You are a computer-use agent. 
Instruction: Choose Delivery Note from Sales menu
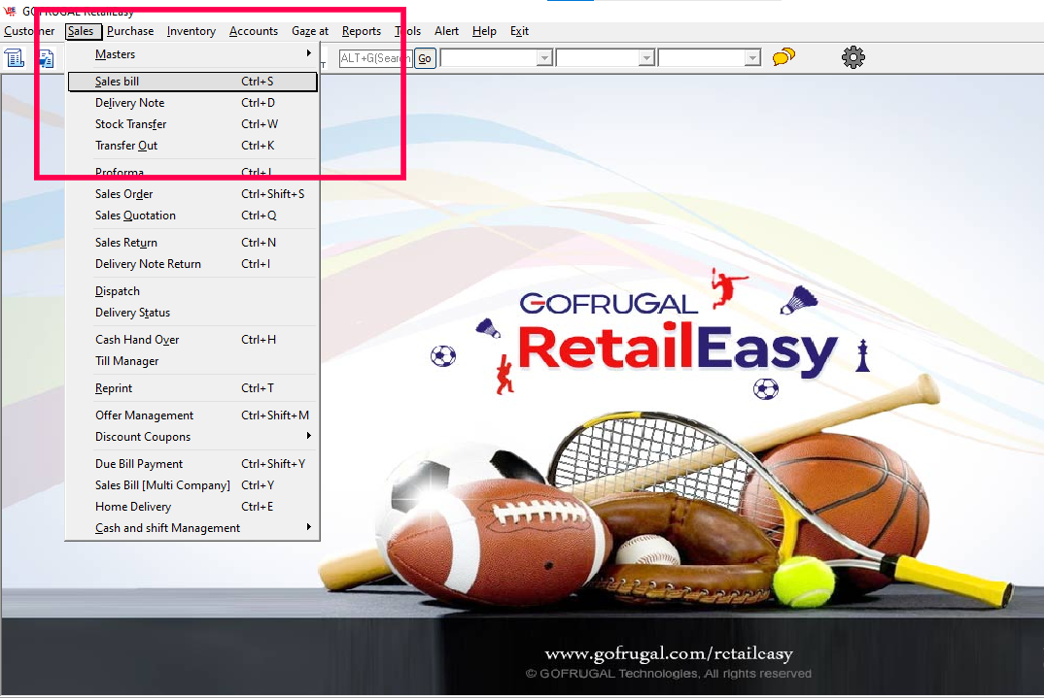tap(192, 103)
